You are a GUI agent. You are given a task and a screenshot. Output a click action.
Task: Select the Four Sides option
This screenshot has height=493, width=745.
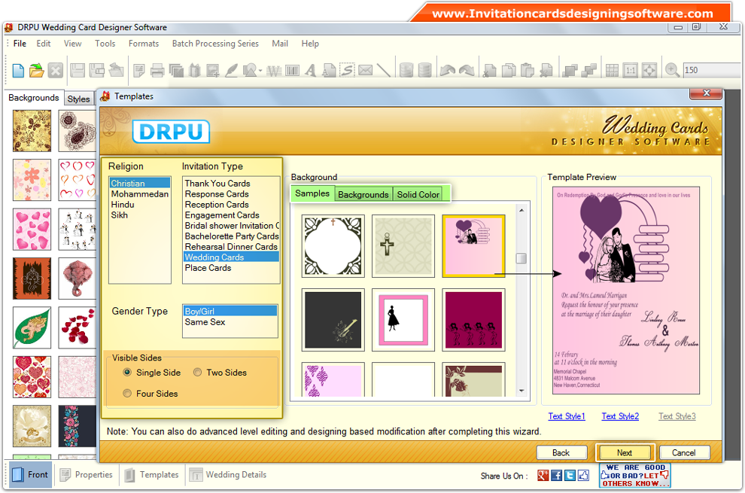coord(126,393)
